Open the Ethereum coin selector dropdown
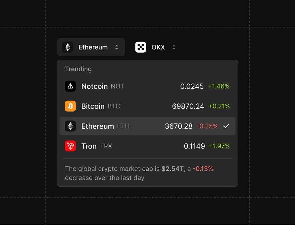Viewport: 295px width, 225px height. (91, 47)
